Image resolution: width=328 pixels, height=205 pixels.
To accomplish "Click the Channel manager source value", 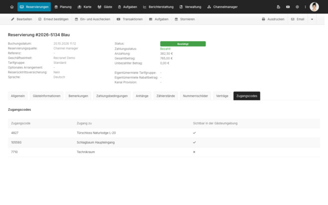I will 66,48.
